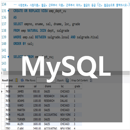Select the Result Grid label
130x130 pixels.
tap(7, 80)
